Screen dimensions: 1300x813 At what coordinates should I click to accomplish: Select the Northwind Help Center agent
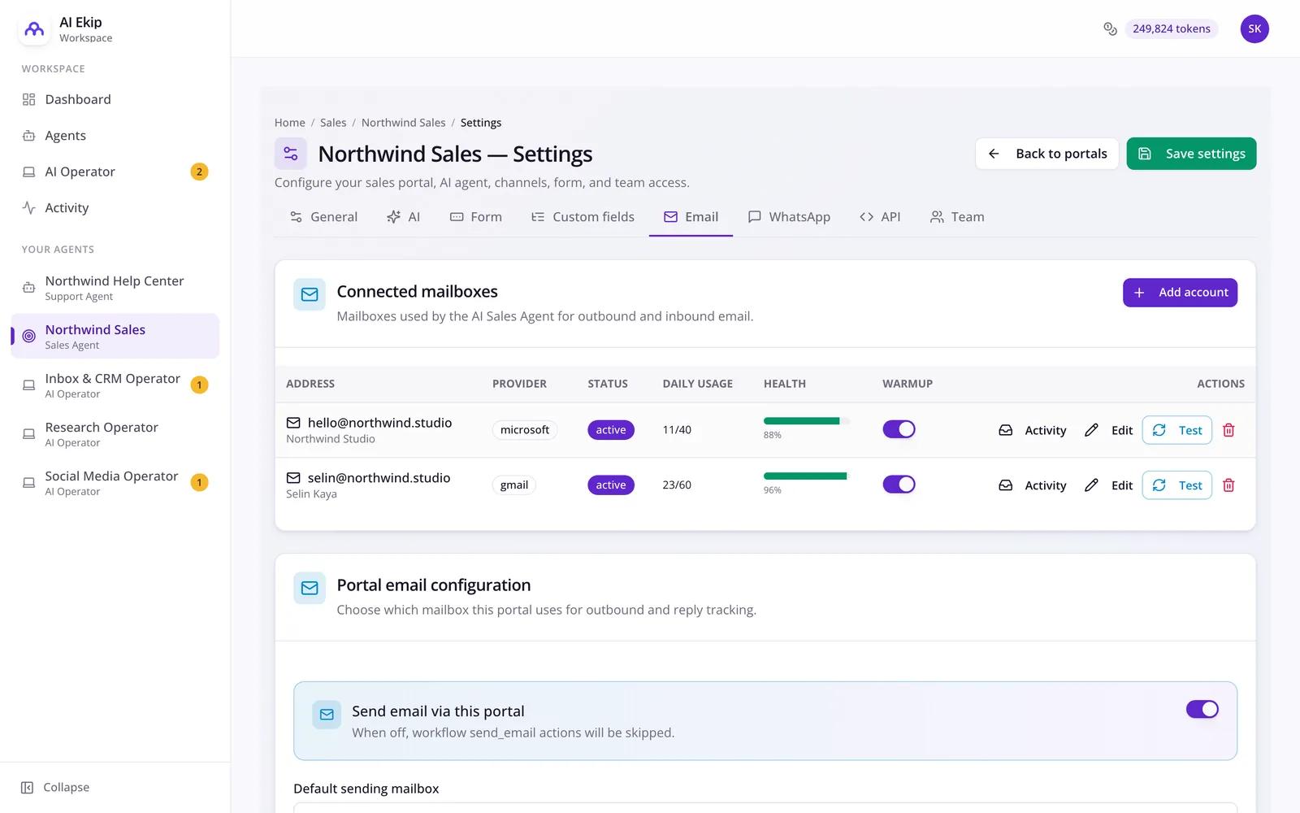coord(115,288)
